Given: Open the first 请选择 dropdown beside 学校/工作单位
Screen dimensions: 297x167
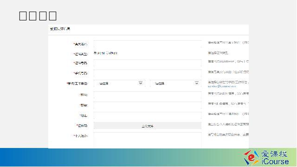Looking at the screenshot, I should pyautogui.click(x=119, y=83).
